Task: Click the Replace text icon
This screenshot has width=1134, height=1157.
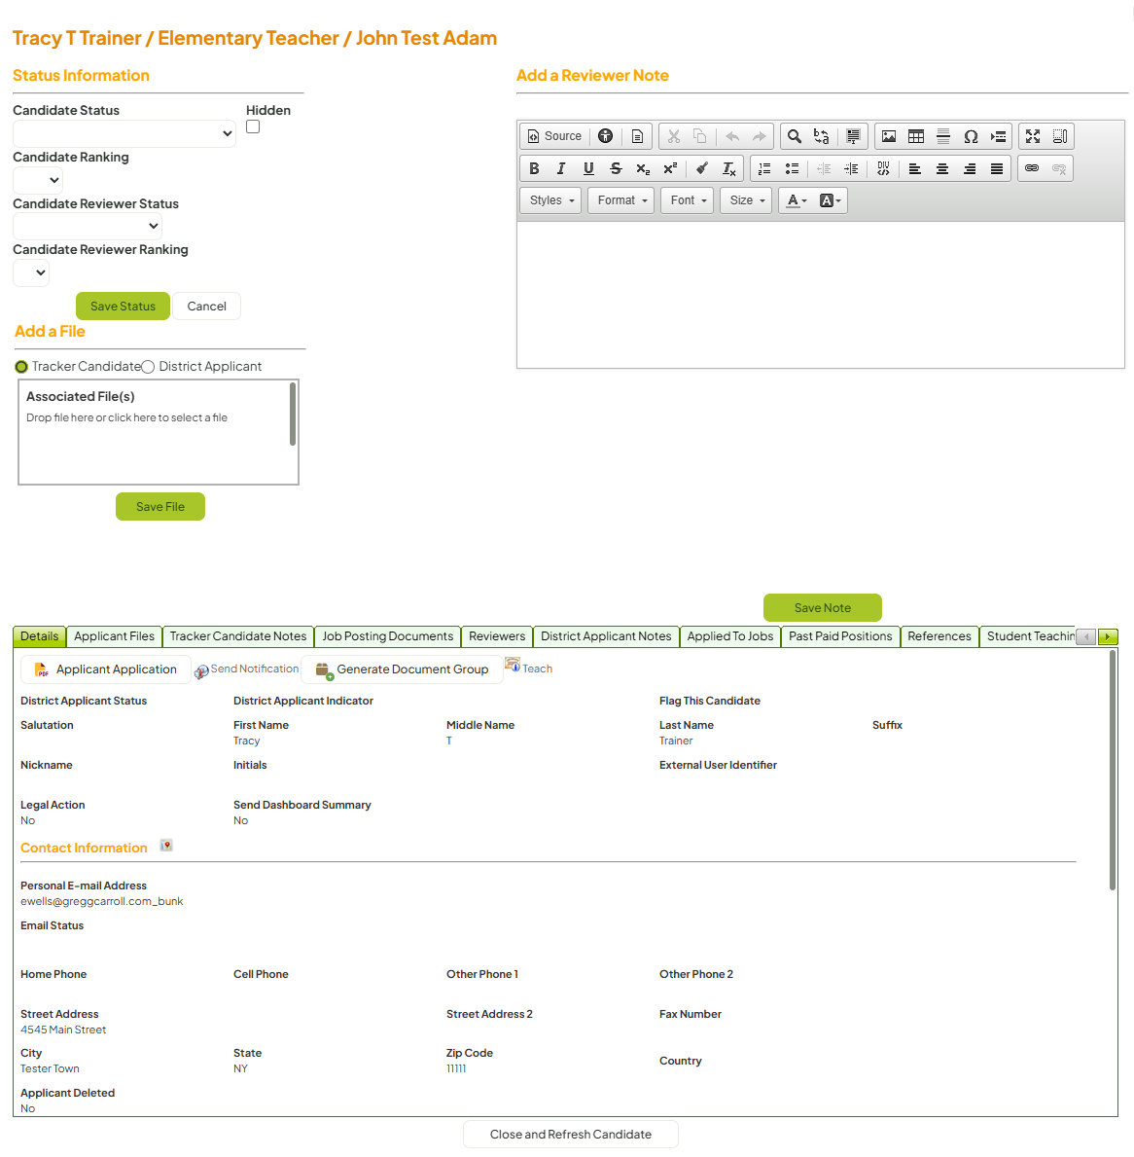Action: coord(822,136)
